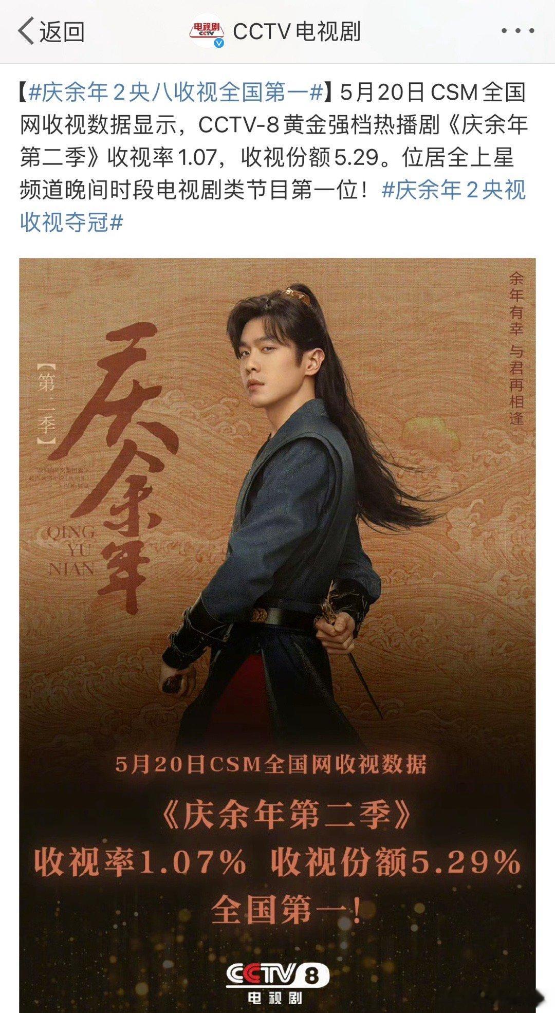Tap the back chevron arrow
The image size is (555, 1013).
(x=26, y=32)
